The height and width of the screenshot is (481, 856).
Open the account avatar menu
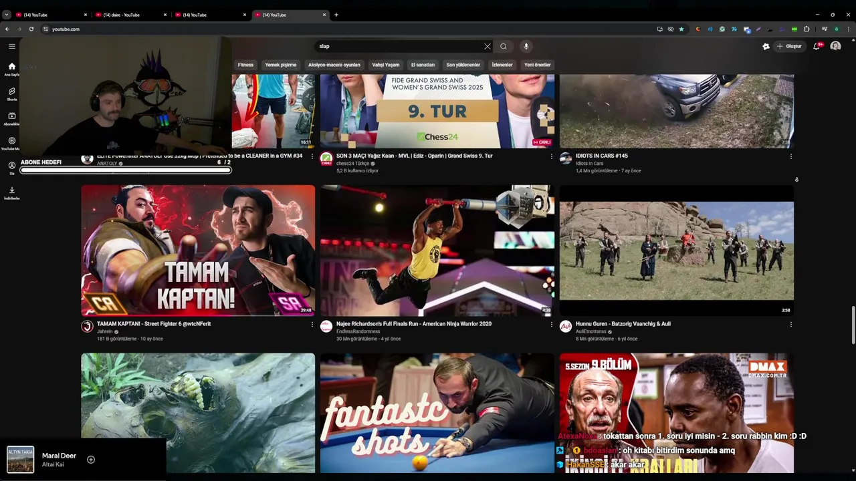[835, 46]
